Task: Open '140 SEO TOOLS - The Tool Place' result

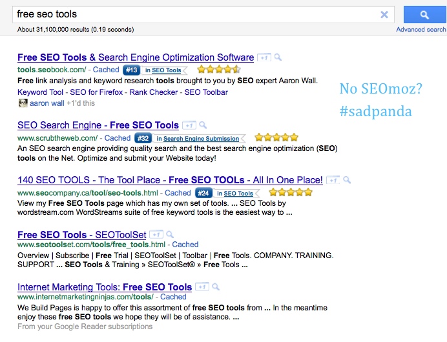Action: (x=170, y=180)
